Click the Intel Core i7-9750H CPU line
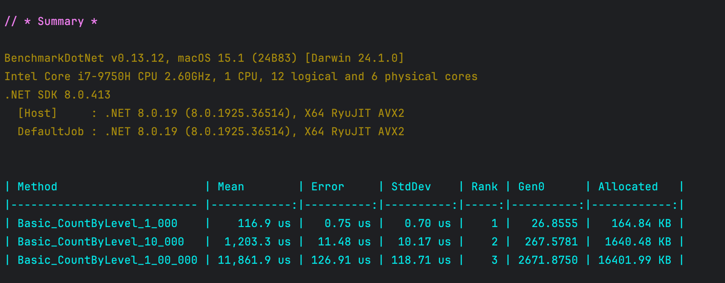 click(241, 76)
